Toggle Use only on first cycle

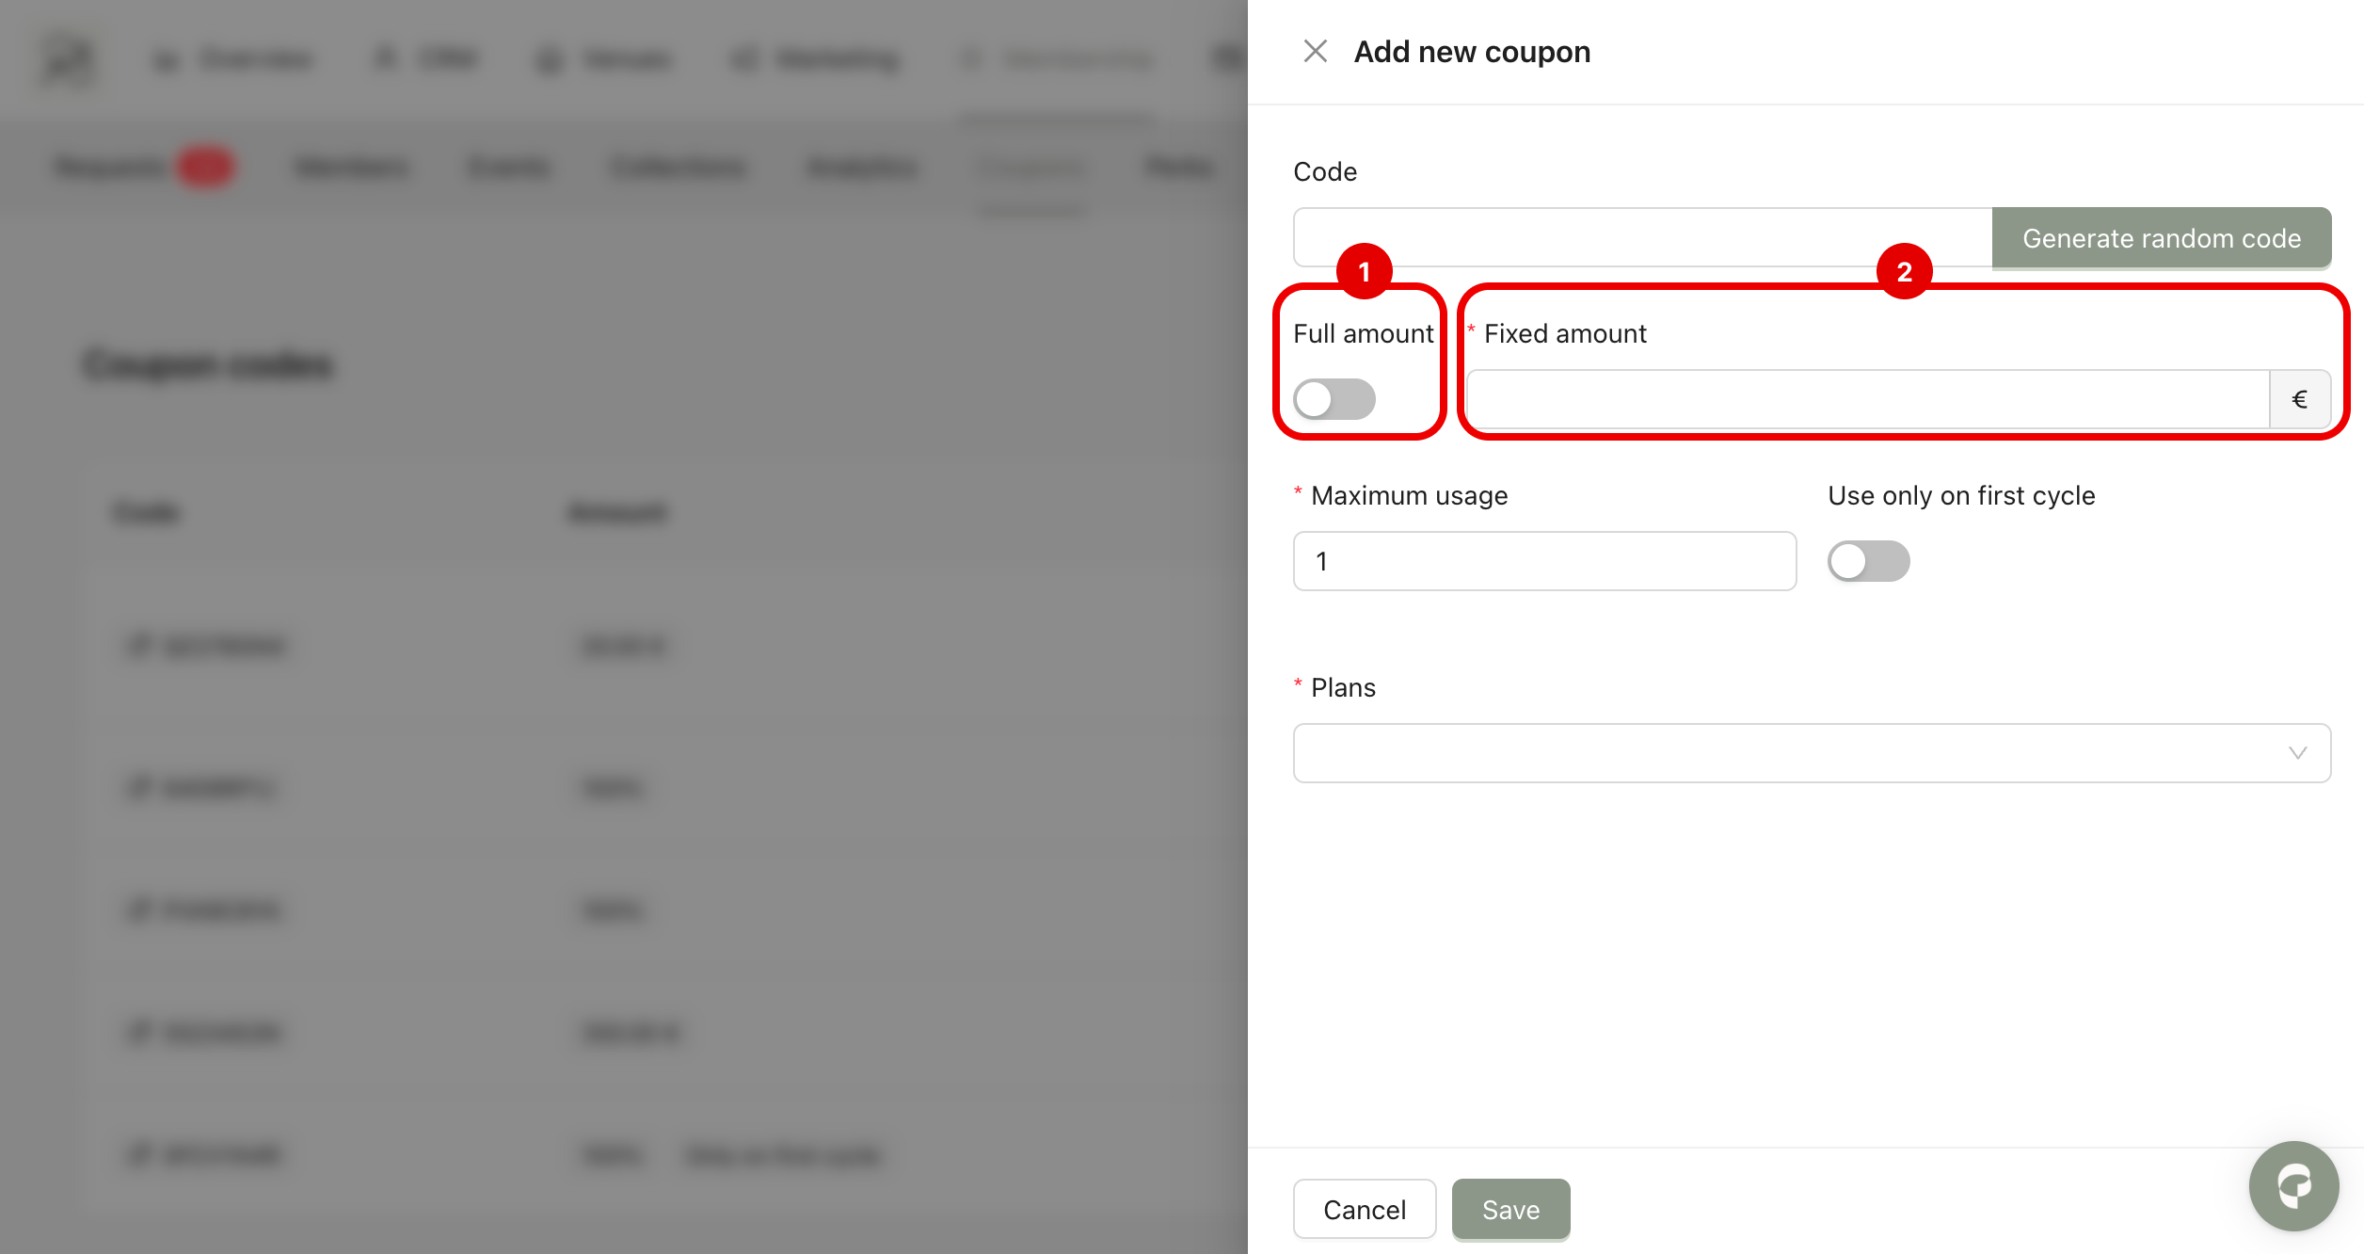1868,561
